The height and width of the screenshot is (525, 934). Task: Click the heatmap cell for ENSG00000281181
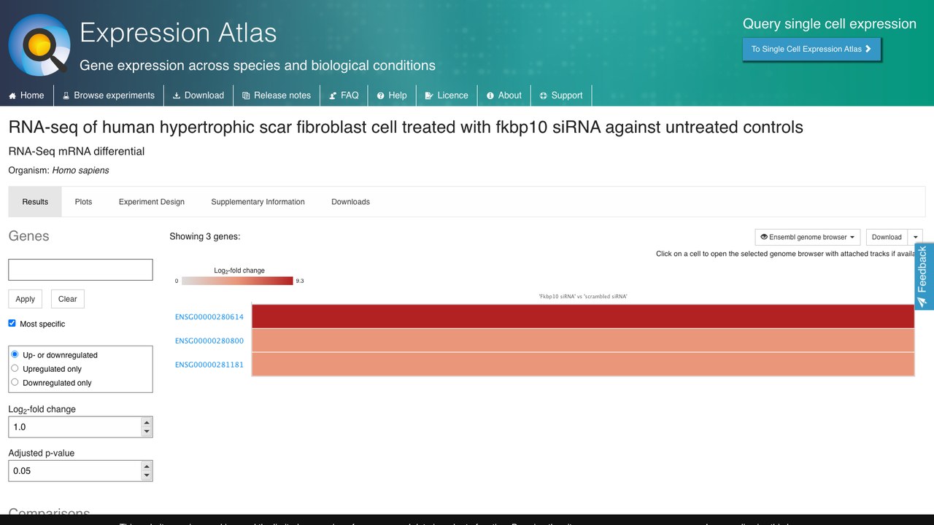(583, 364)
